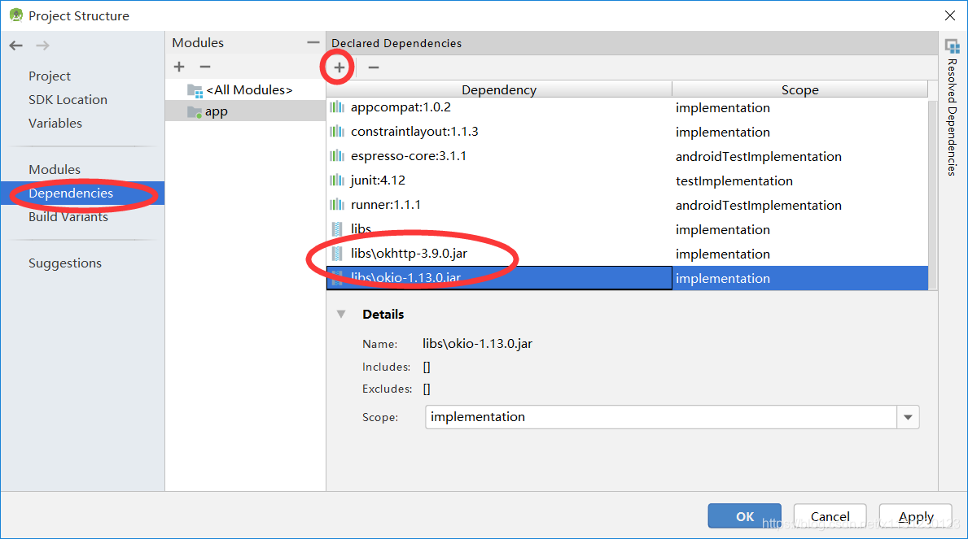
Task: Click the scope cell for espresso-core
Action: [x=800, y=157]
